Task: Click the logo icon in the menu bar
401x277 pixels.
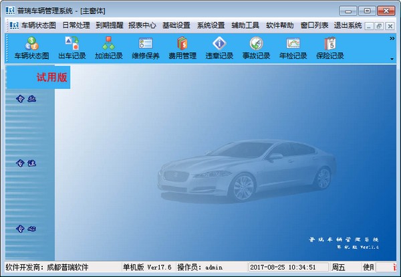Action: point(14,25)
